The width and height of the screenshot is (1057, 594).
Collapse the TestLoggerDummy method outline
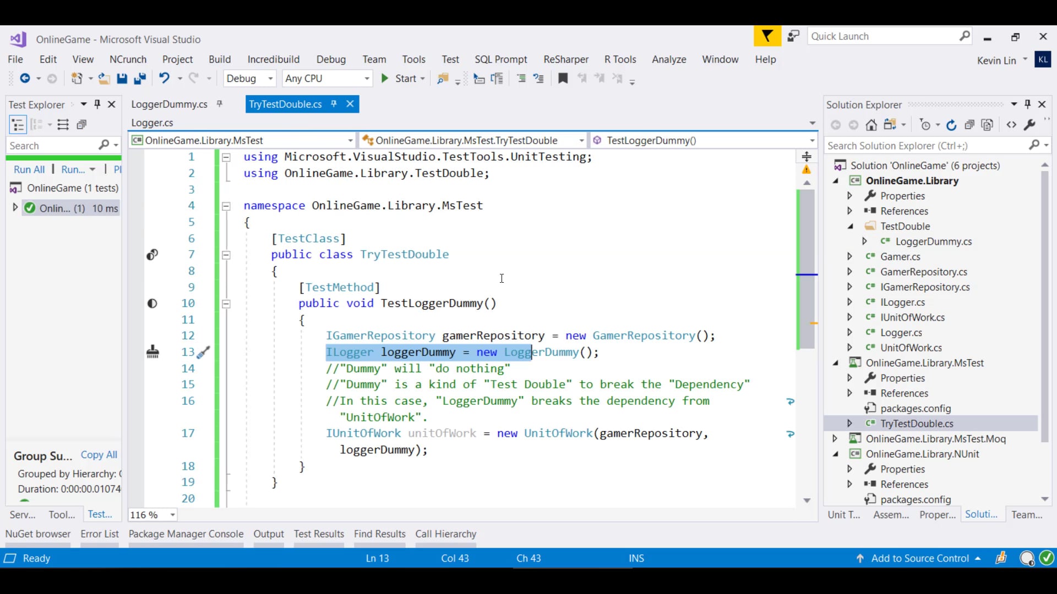226,304
